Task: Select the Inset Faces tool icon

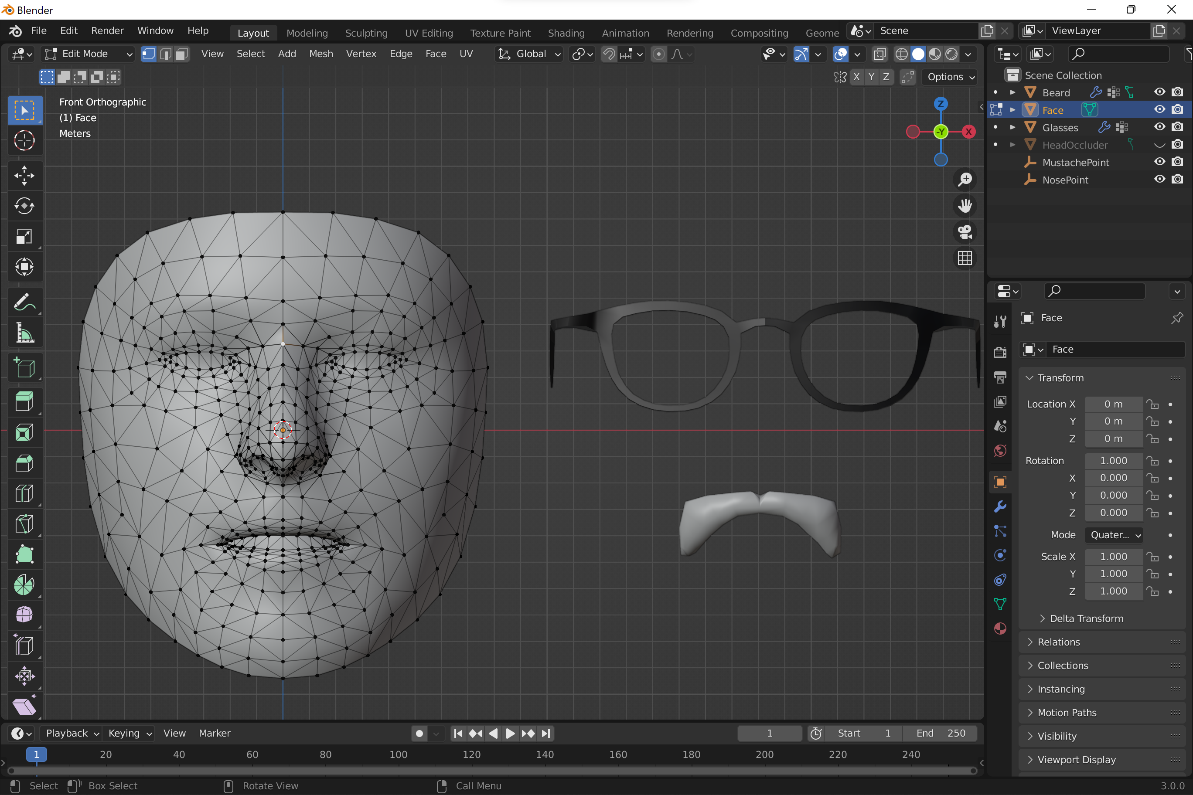Action: pyautogui.click(x=24, y=435)
